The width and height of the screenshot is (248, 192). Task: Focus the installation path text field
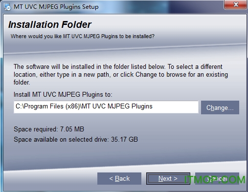tap(106, 107)
